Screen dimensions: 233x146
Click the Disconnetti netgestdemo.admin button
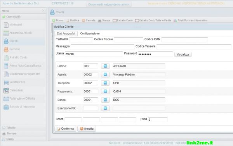pyautogui.click(x=109, y=4)
